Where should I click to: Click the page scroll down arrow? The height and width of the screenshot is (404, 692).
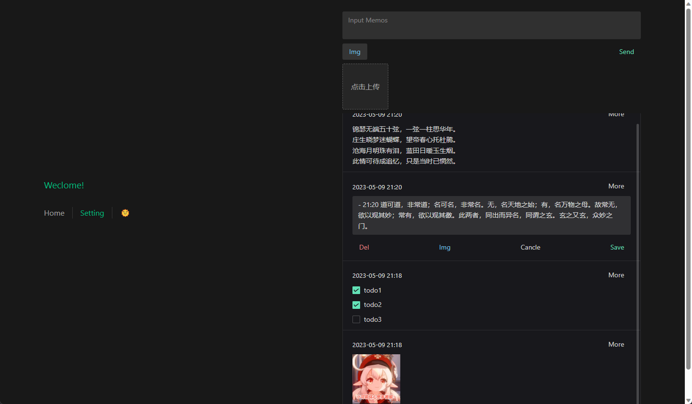pyautogui.click(x=688, y=401)
